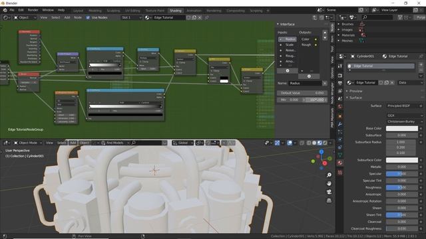Open the Output properties tab icon

340,83
